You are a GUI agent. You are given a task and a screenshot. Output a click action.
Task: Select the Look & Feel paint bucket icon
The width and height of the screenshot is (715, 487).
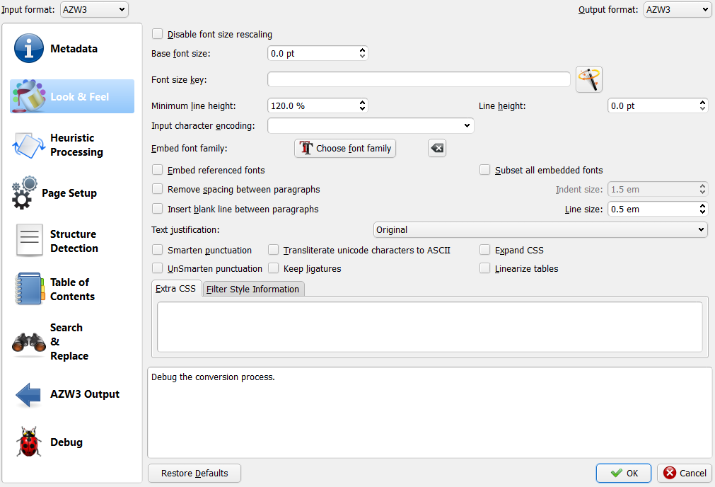click(29, 96)
